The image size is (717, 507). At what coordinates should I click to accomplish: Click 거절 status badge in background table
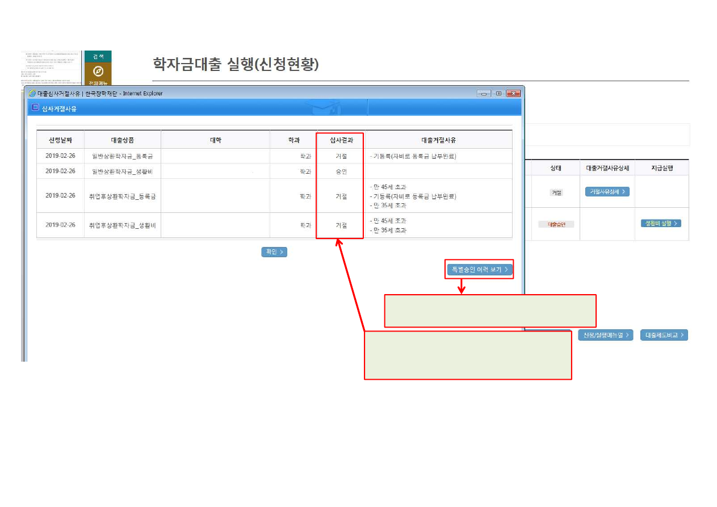[556, 192]
